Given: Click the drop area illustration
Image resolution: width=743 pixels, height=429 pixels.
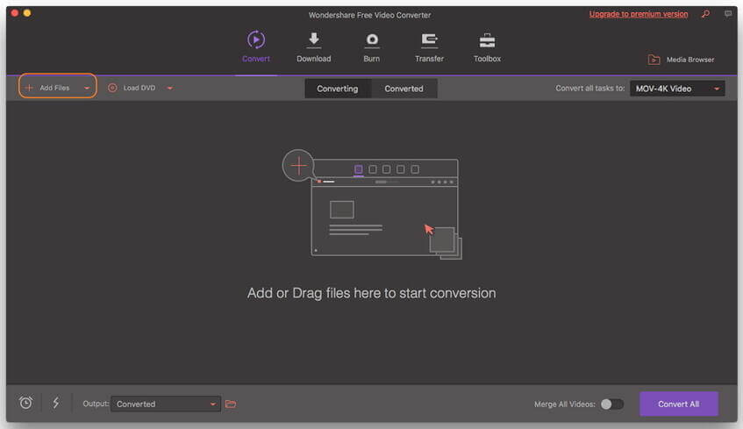Looking at the screenshot, I should (x=372, y=204).
